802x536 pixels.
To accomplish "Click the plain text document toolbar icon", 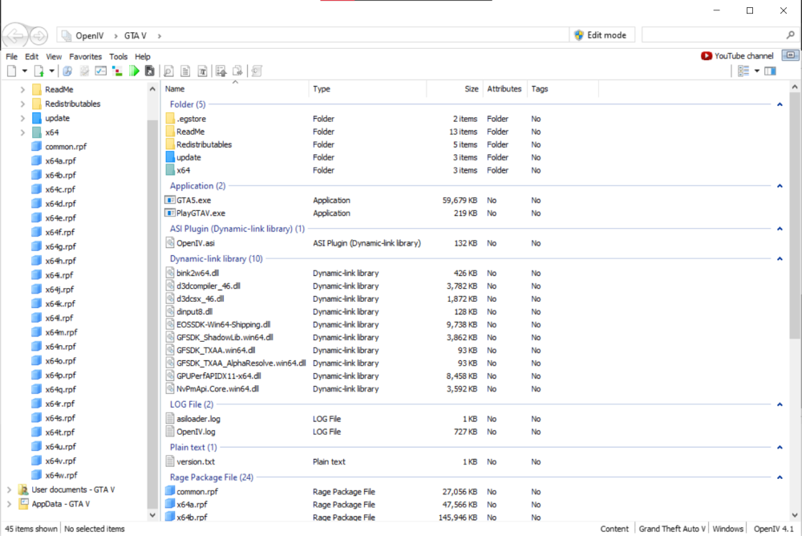I will pyautogui.click(x=185, y=71).
